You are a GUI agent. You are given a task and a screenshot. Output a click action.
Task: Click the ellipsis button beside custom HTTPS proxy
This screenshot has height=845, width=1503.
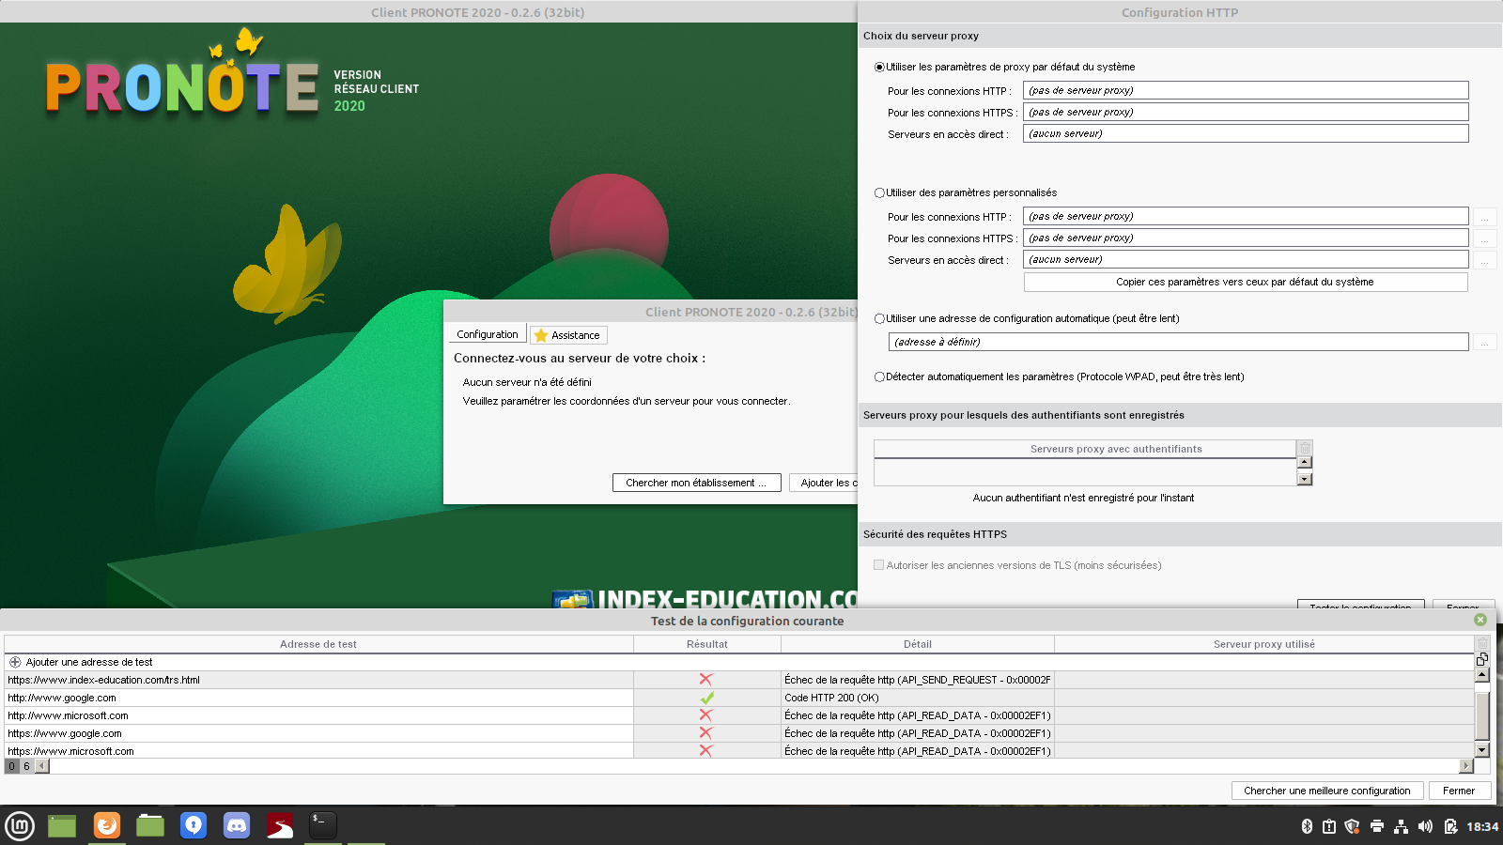(1484, 238)
